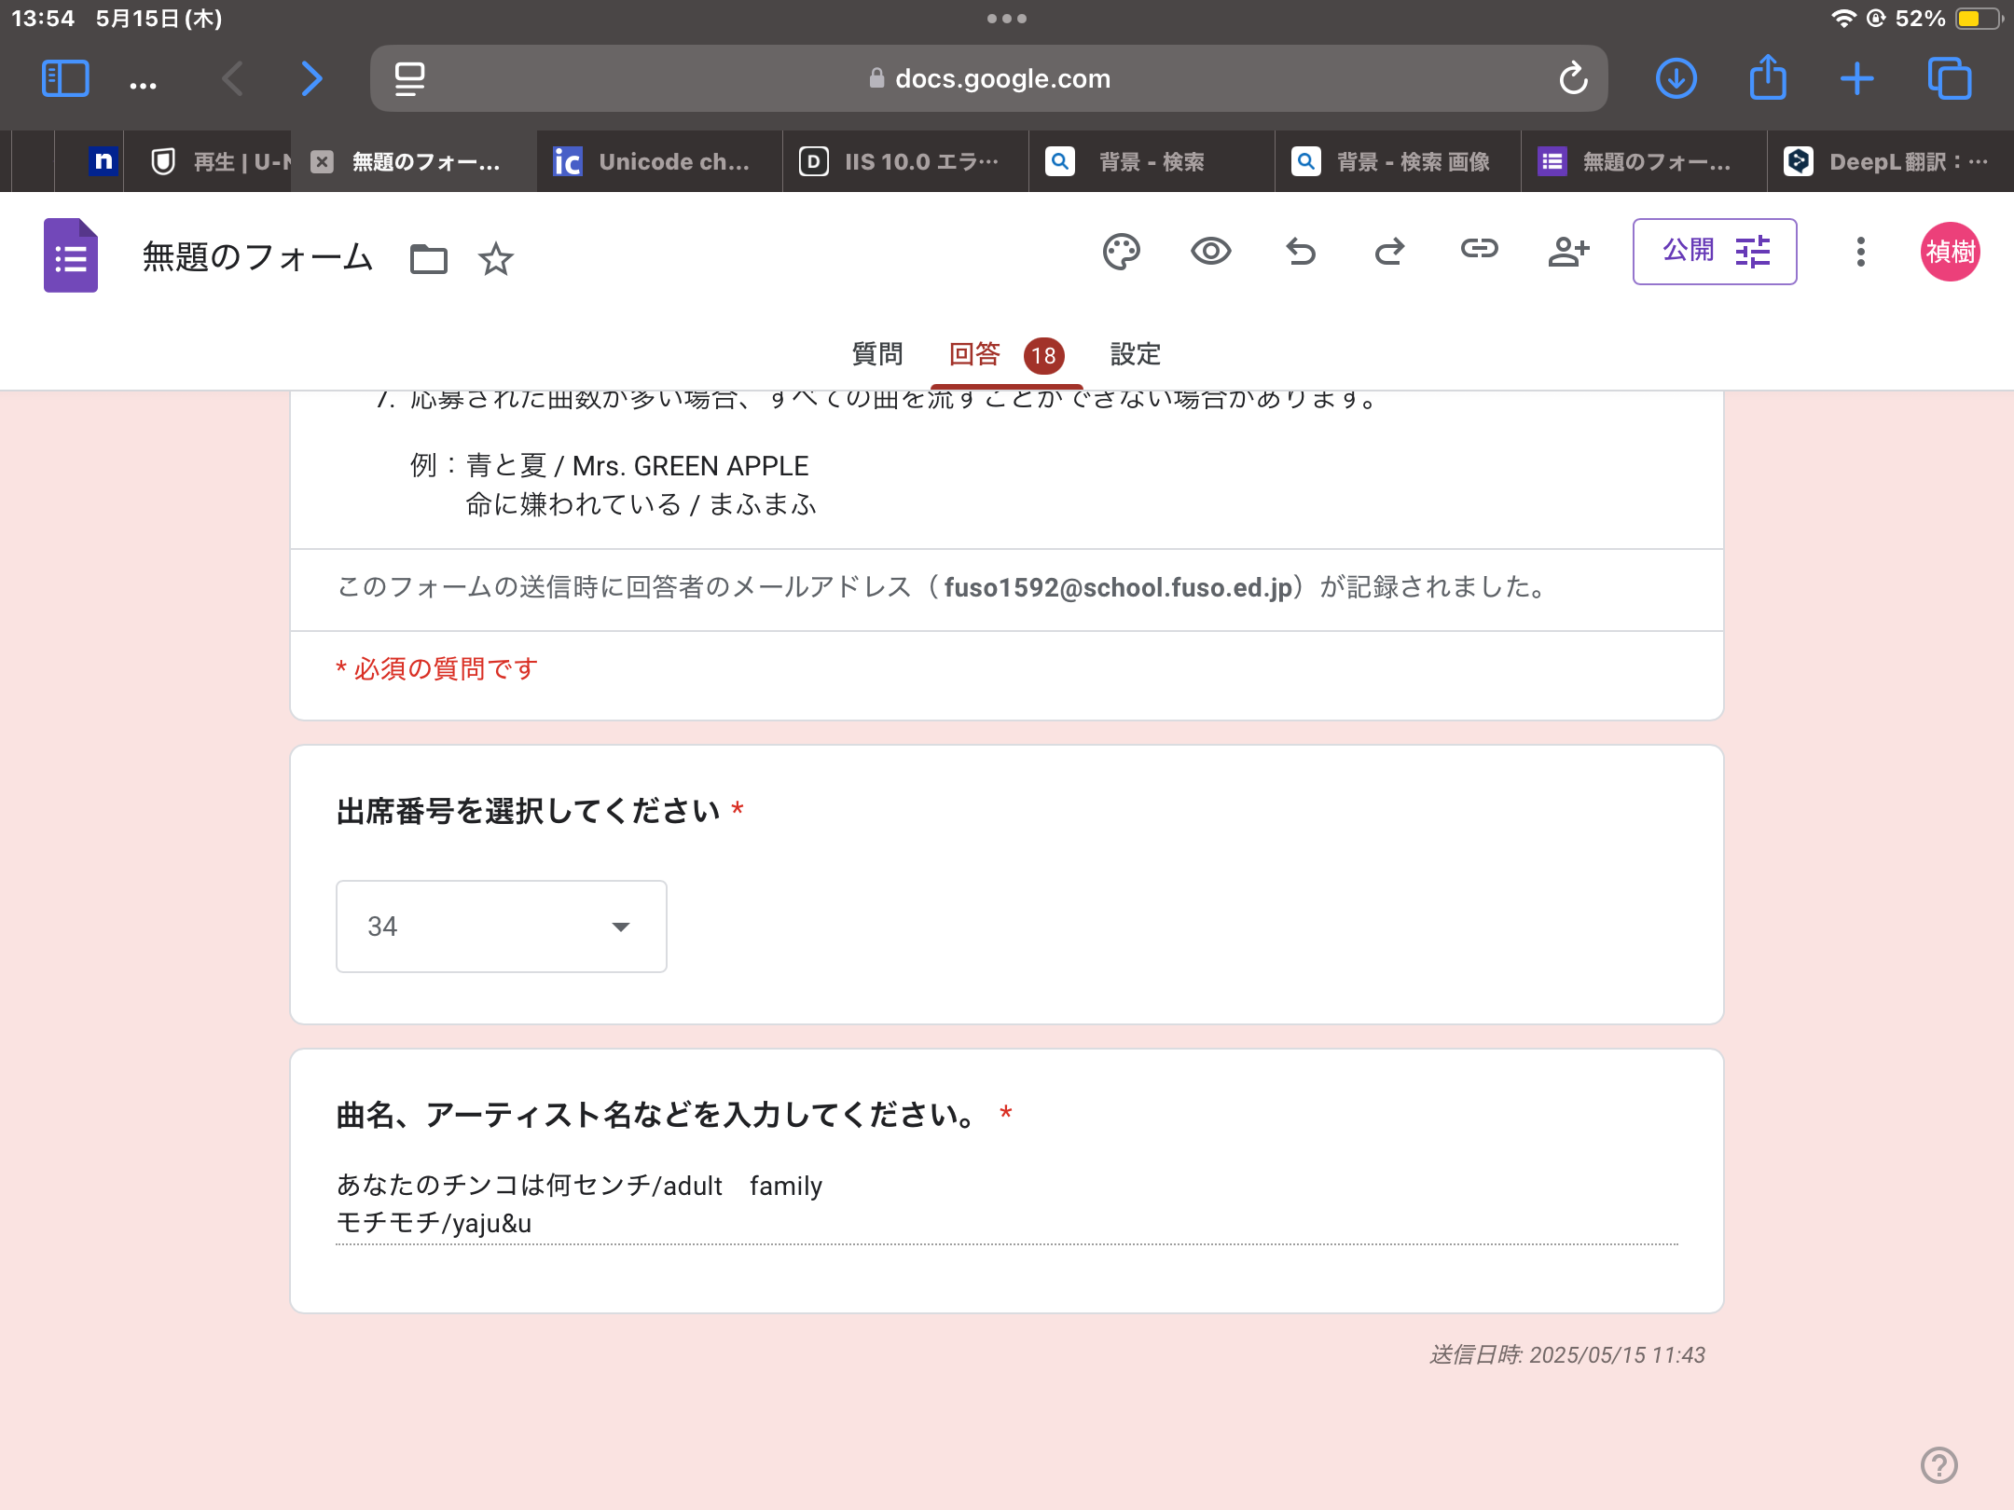Open the three-dot more options menu
This screenshot has height=1510, width=2014.
point(1860,252)
